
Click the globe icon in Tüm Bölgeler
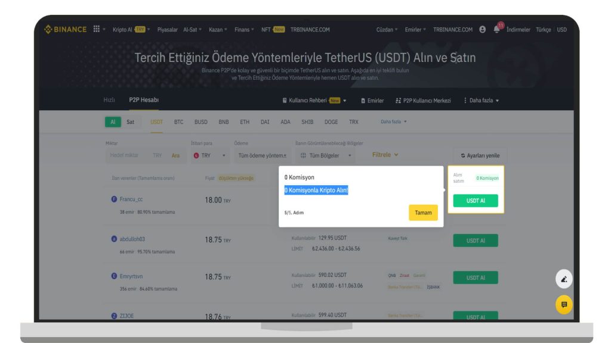click(303, 155)
